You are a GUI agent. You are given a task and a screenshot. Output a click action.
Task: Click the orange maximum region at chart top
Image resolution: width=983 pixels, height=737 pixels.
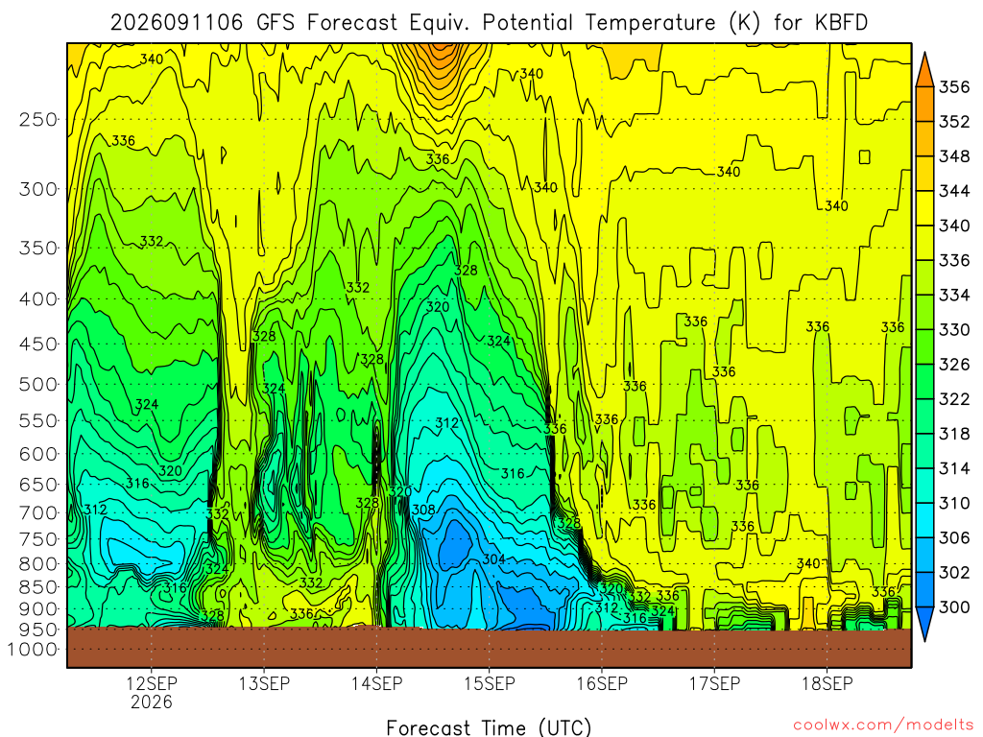[441, 59]
